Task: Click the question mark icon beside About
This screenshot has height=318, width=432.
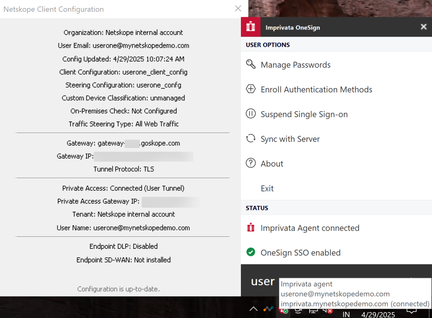Action: coord(251,163)
